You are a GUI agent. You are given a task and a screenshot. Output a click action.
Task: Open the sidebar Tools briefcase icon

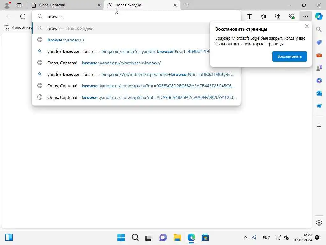coord(319,55)
